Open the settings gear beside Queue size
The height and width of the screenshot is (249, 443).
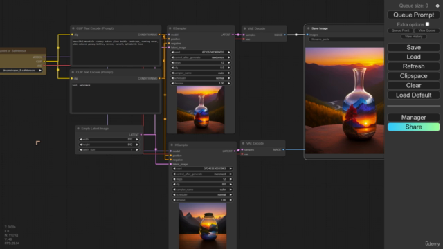(437, 6)
